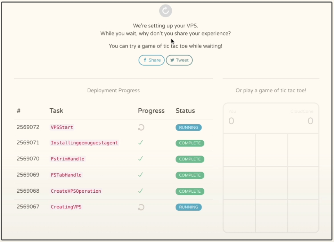Click the checkmark for FSTabHandle task

[140, 175]
